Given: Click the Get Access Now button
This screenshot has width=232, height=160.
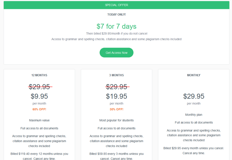Looking at the screenshot, I should [117, 53].
